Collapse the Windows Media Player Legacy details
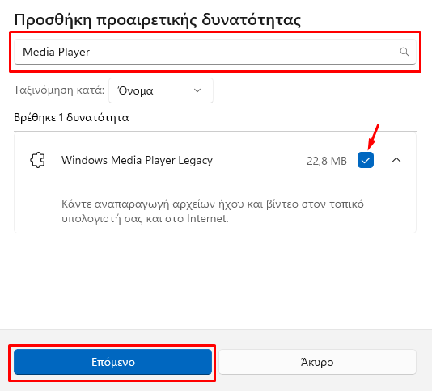432x391 pixels. (x=396, y=160)
